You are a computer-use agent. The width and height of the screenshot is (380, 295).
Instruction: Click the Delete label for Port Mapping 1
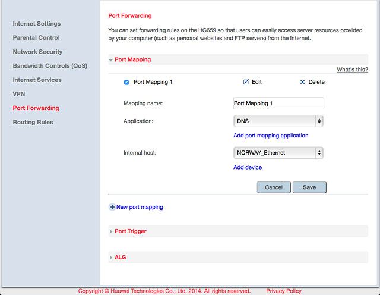pyautogui.click(x=316, y=82)
